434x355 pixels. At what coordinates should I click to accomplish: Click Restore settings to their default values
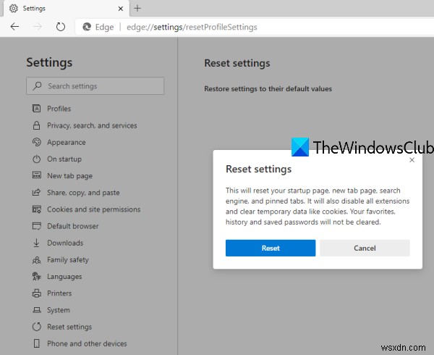tap(268, 88)
